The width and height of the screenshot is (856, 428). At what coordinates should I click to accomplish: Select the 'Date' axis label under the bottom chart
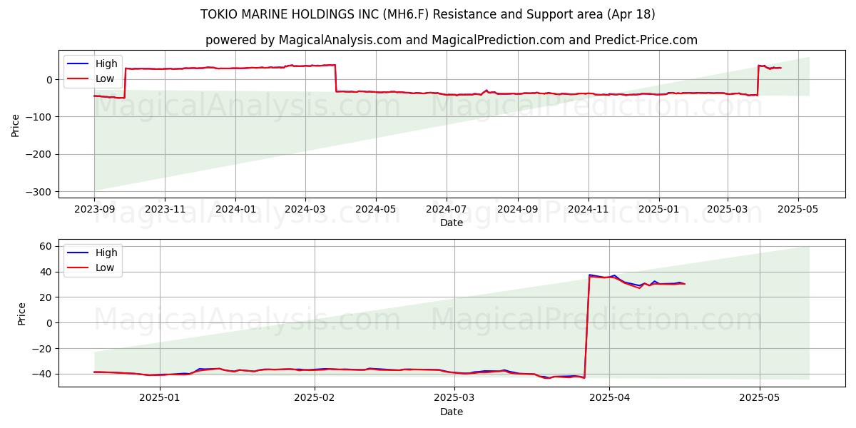click(x=452, y=412)
